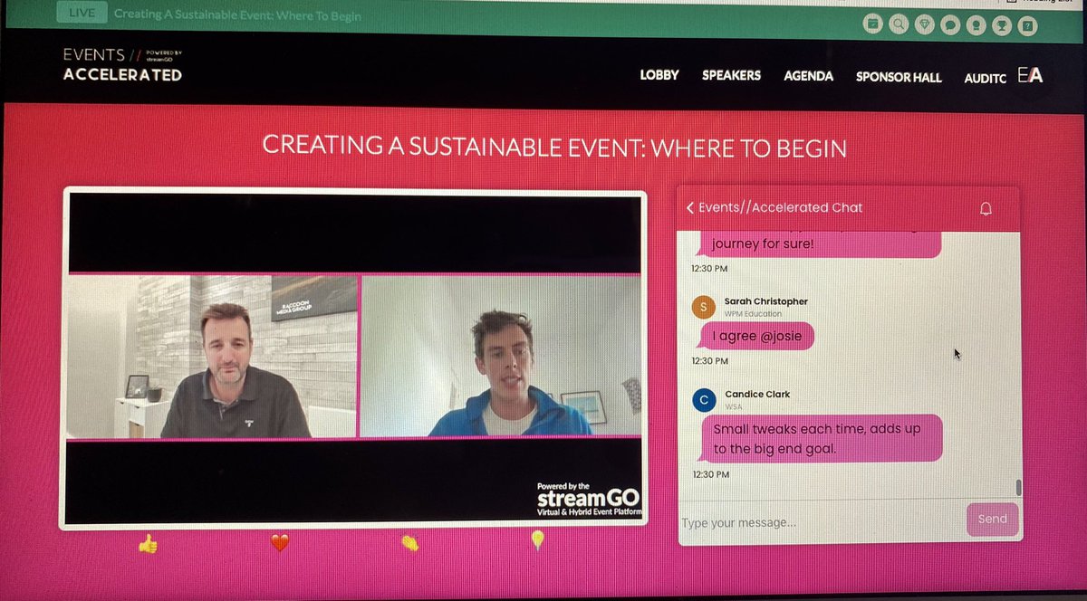Open the speech bubble chat icon
Viewport: 1087px width, 601px height.
pos(950,24)
